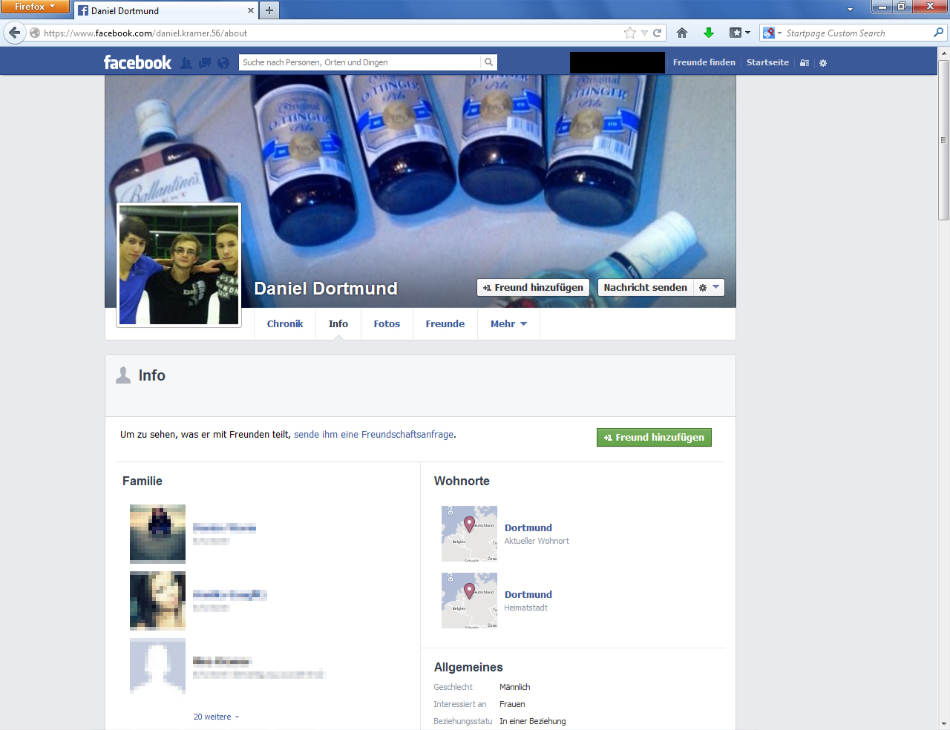950x730 pixels.
Task: Switch to the Chronik tab
Action: pos(285,324)
